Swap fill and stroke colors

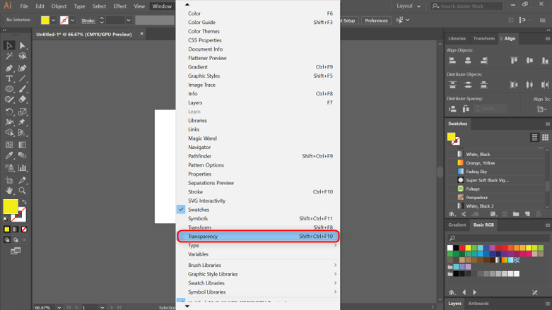coord(24,202)
